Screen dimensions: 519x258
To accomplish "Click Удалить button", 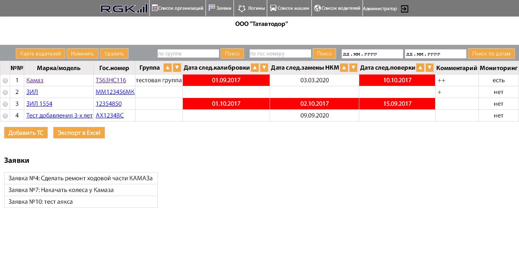I will pos(114,53).
